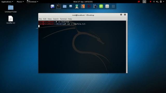Launch Iceweasel browser from the dock
Viewport: 166px width, 93px height.
pyautogui.click(x=52, y=6)
